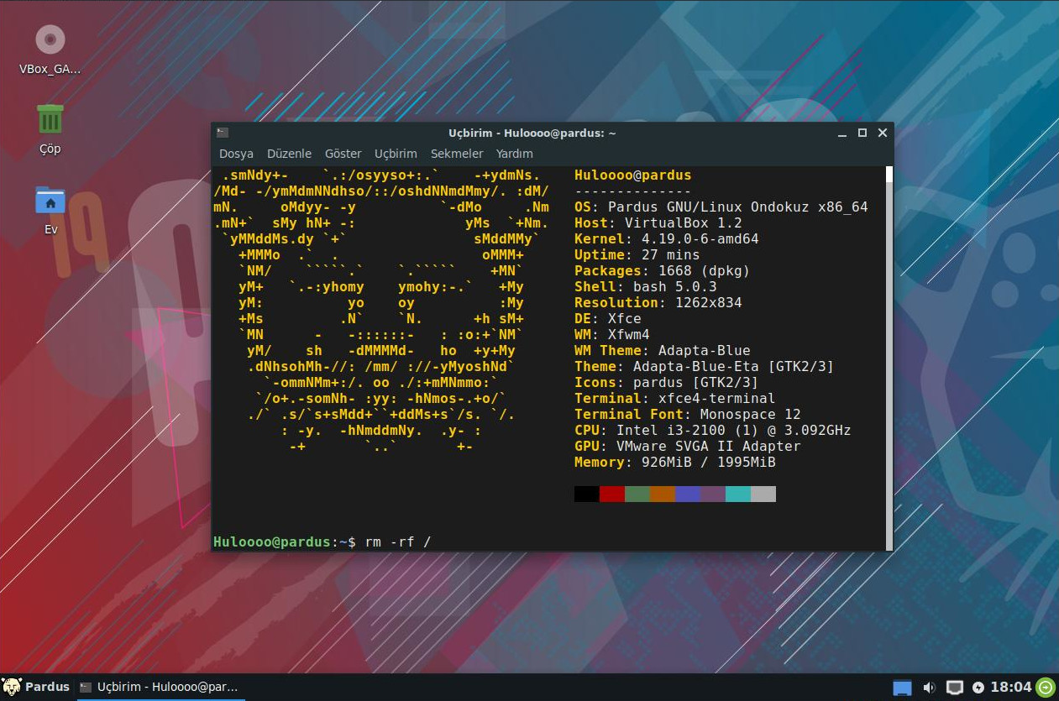Viewport: 1059px width, 701px height.
Task: Click the 'DE: Xfce' line
Action: pyautogui.click(x=608, y=319)
